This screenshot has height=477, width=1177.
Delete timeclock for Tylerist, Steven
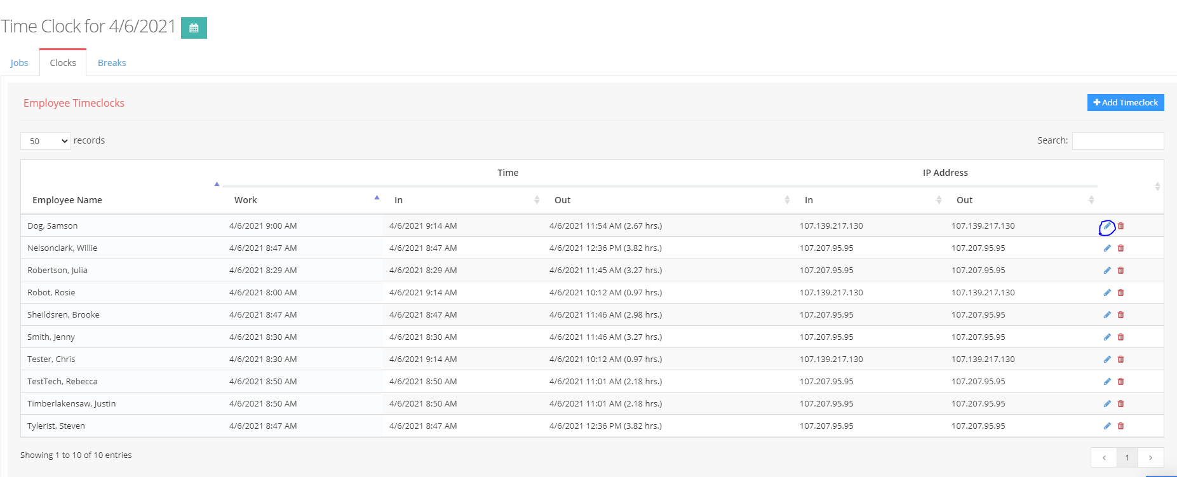[x=1121, y=426]
